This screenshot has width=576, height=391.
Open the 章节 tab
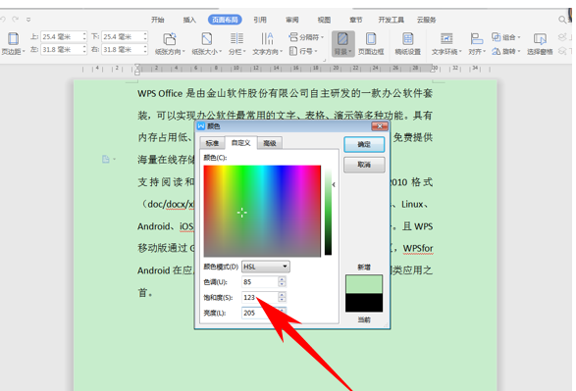(356, 20)
